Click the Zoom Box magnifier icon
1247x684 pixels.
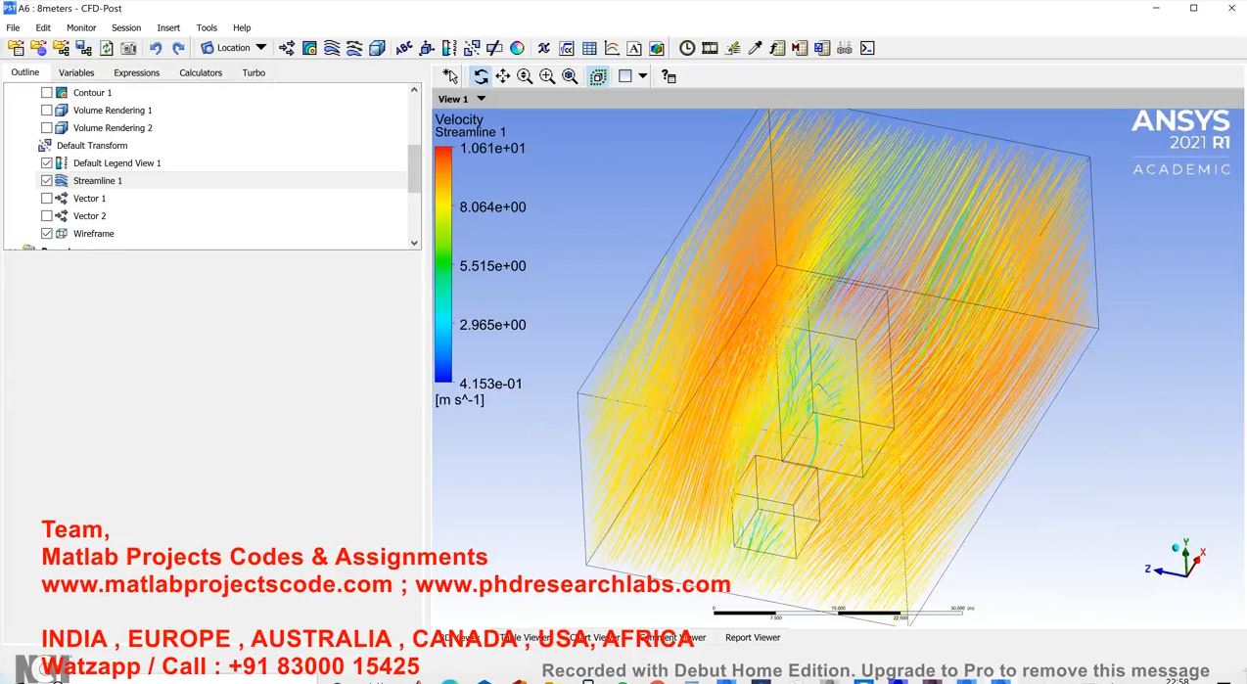(547, 76)
